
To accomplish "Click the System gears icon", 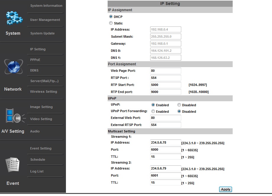I will click(x=14, y=18).
